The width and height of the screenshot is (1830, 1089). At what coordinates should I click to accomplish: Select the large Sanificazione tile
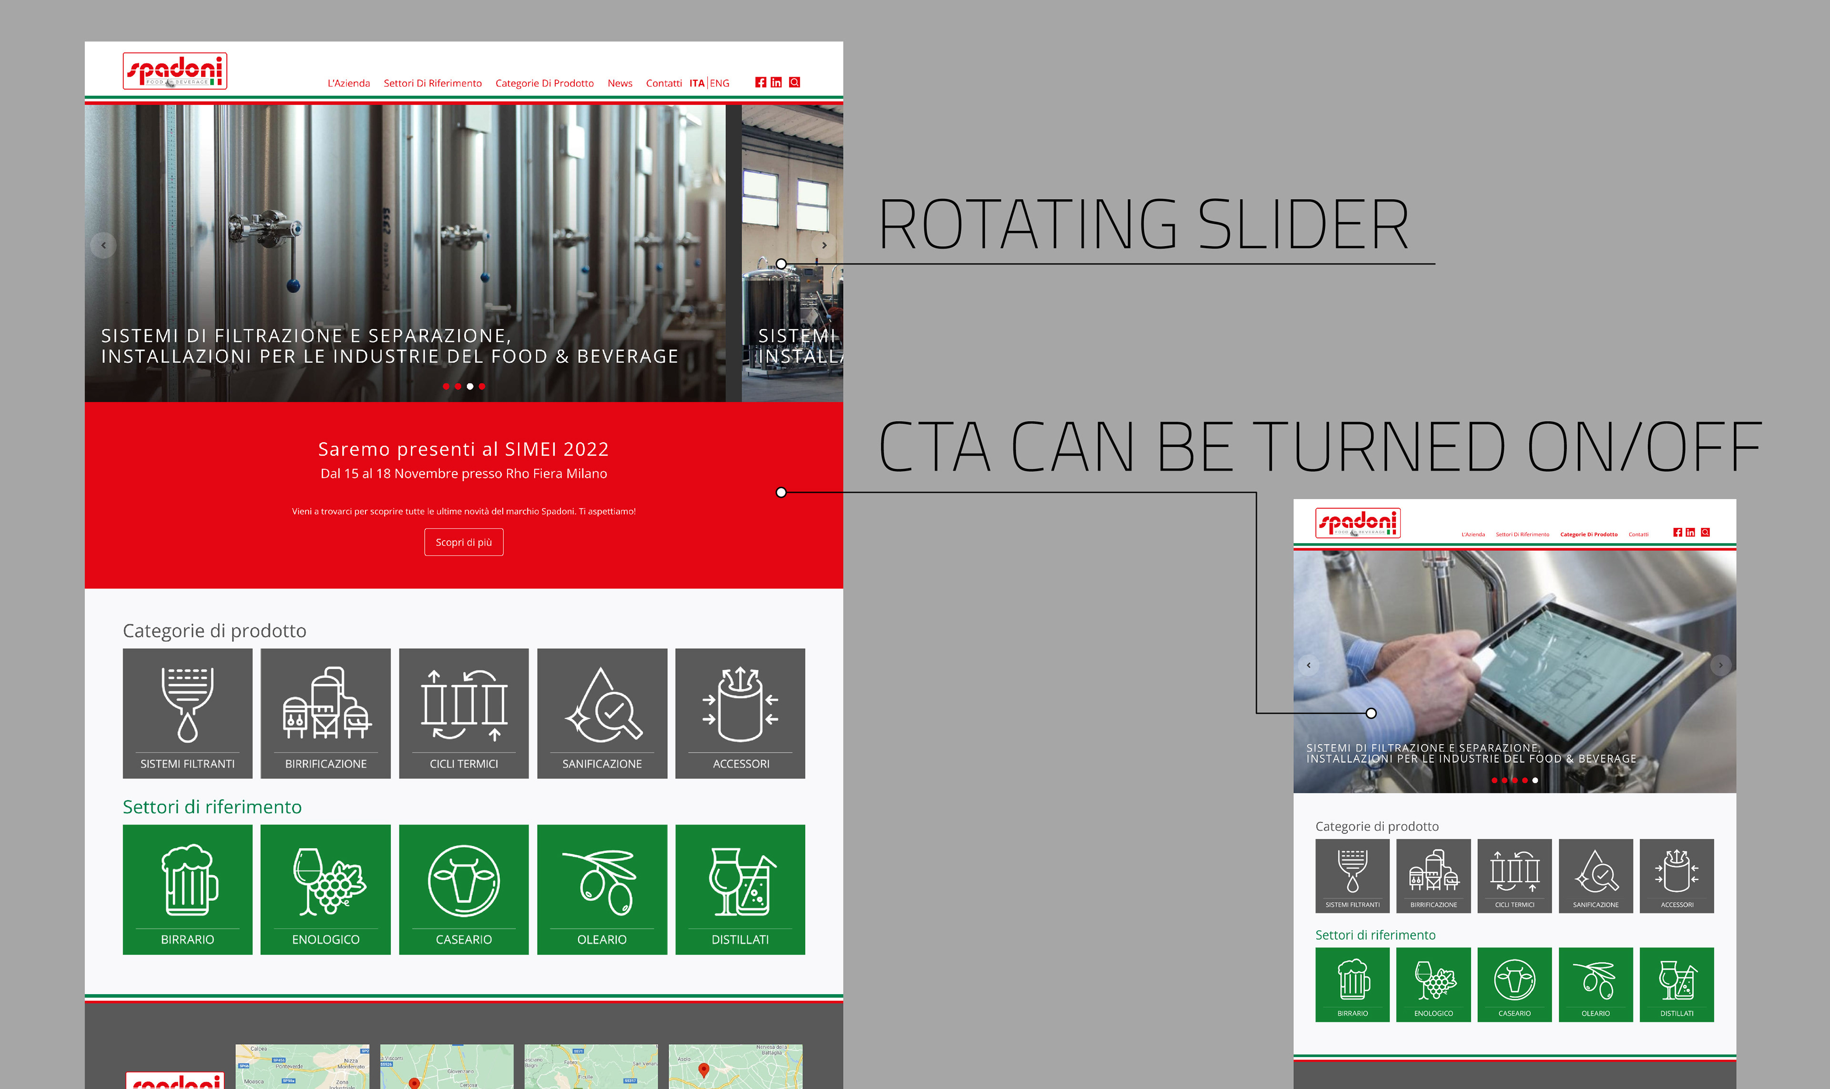point(602,713)
